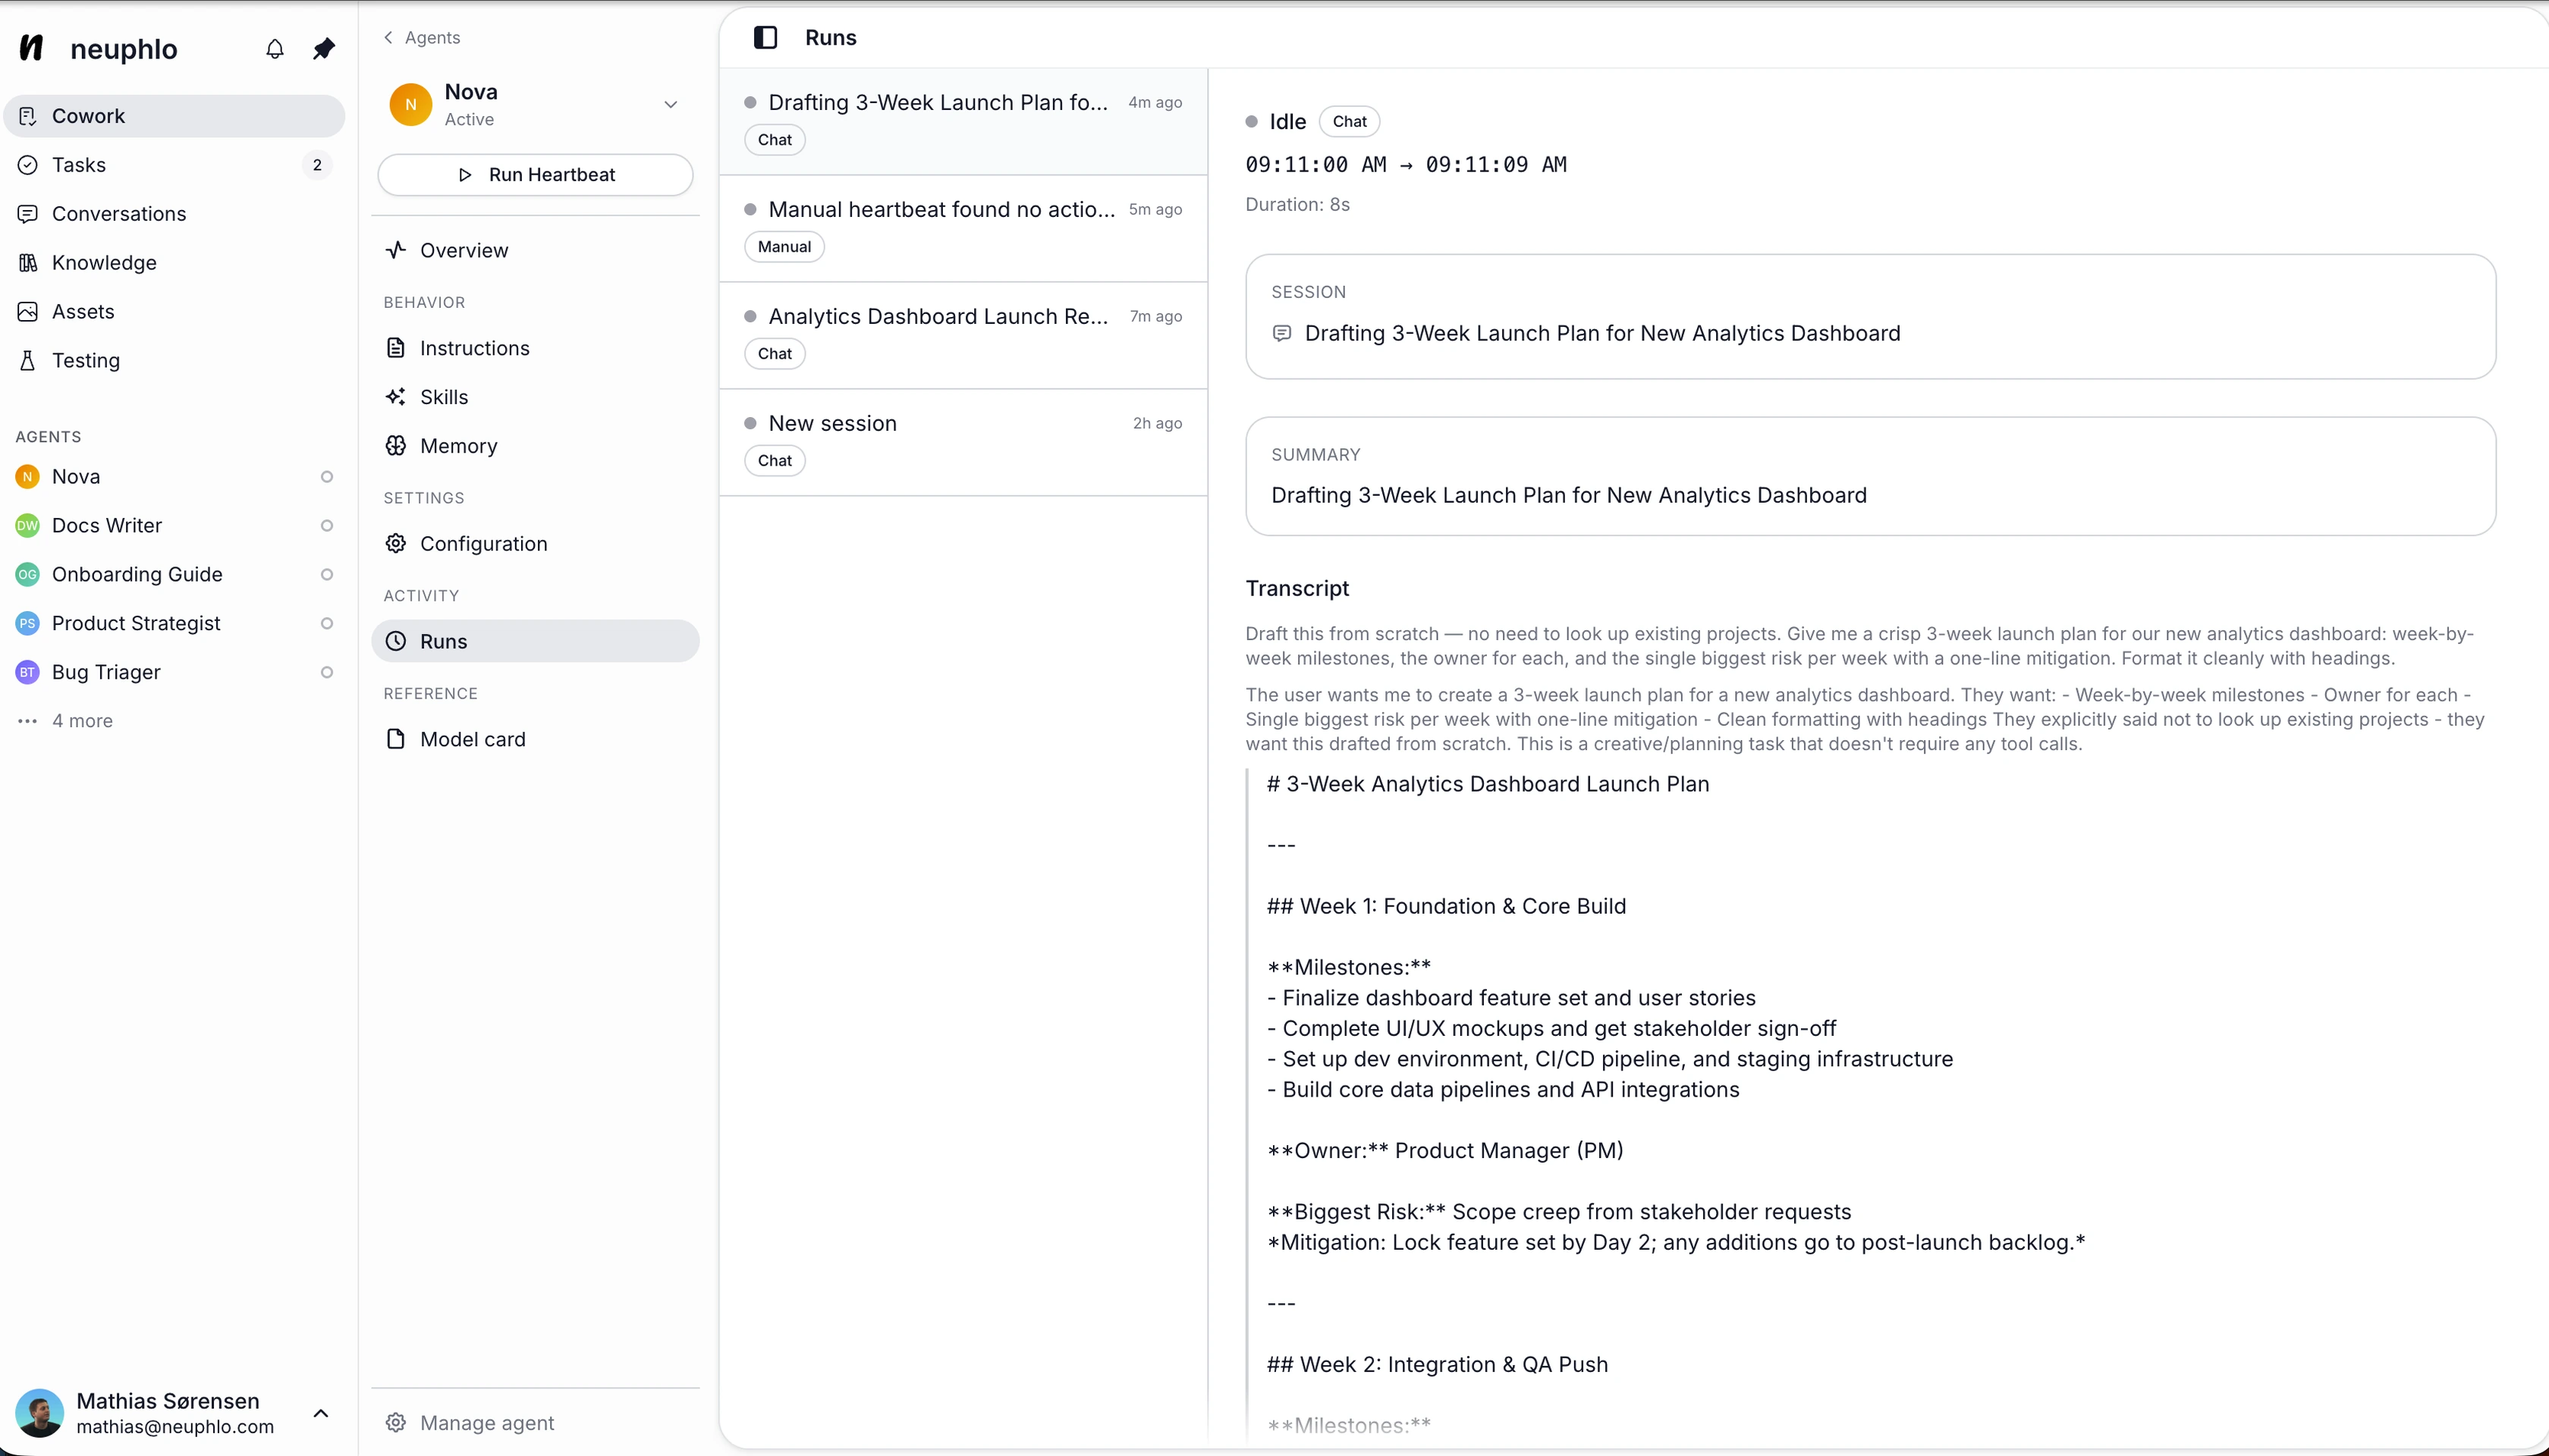Click the status circle next to Product Strategist
The height and width of the screenshot is (1456, 2549).
326,624
